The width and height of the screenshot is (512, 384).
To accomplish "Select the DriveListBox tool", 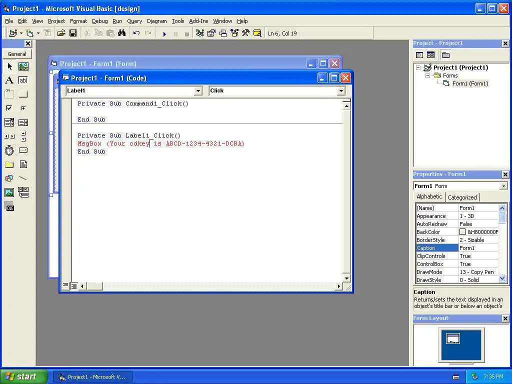I will click(23, 150).
